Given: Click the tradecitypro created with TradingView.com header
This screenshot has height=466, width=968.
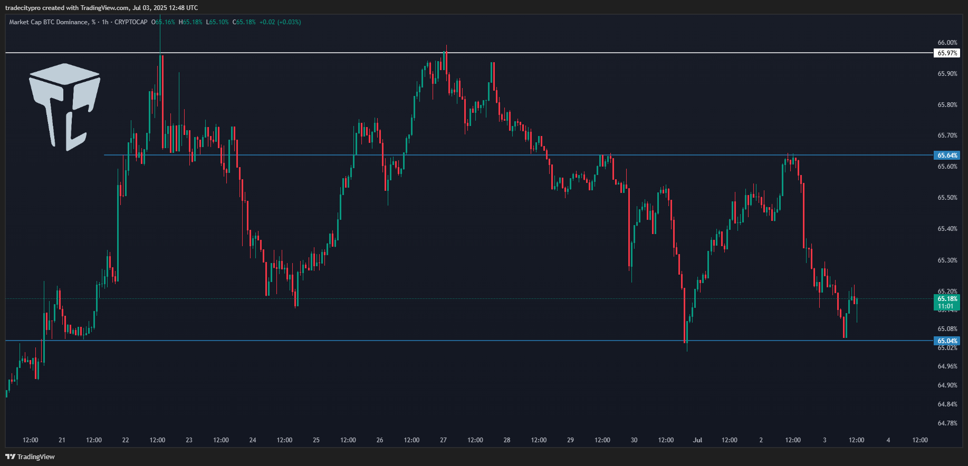Looking at the screenshot, I should (x=102, y=8).
